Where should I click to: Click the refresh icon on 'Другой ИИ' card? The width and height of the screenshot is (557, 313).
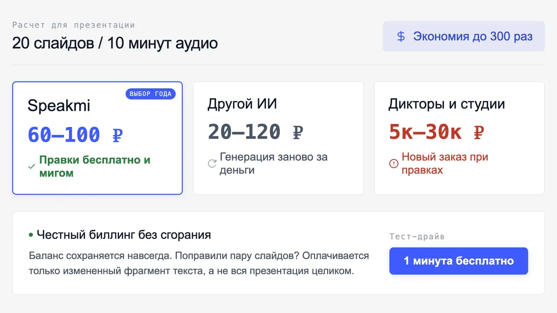coord(212,163)
